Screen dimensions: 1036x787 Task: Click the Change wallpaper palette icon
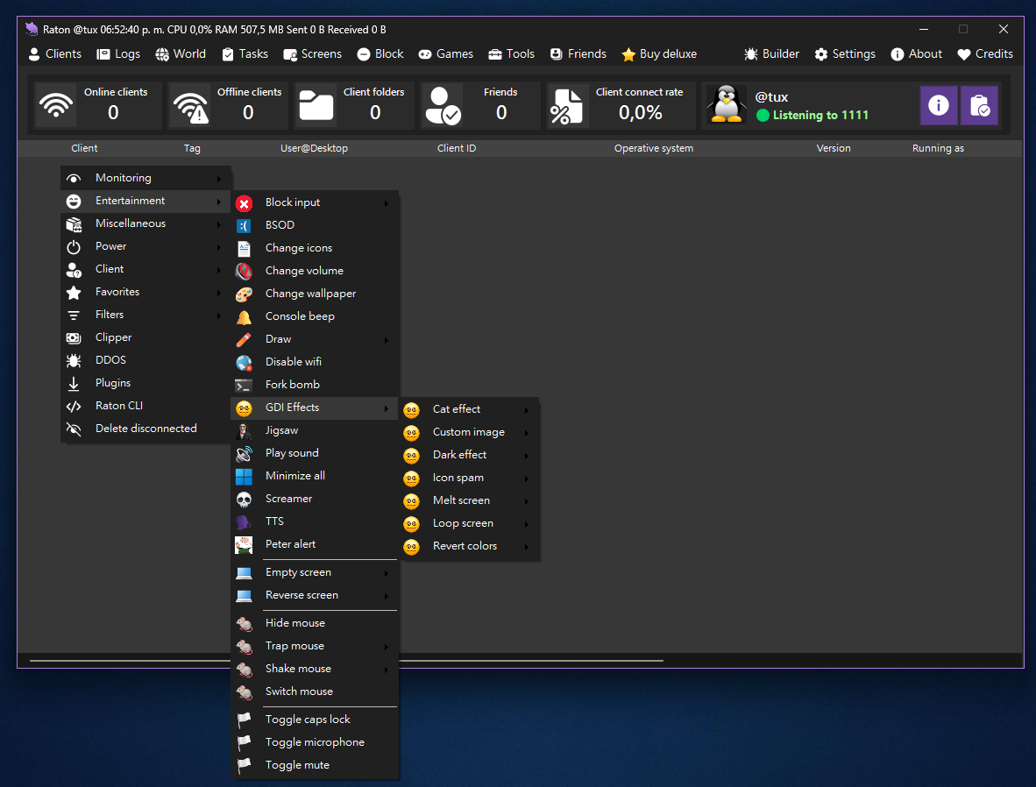point(244,294)
